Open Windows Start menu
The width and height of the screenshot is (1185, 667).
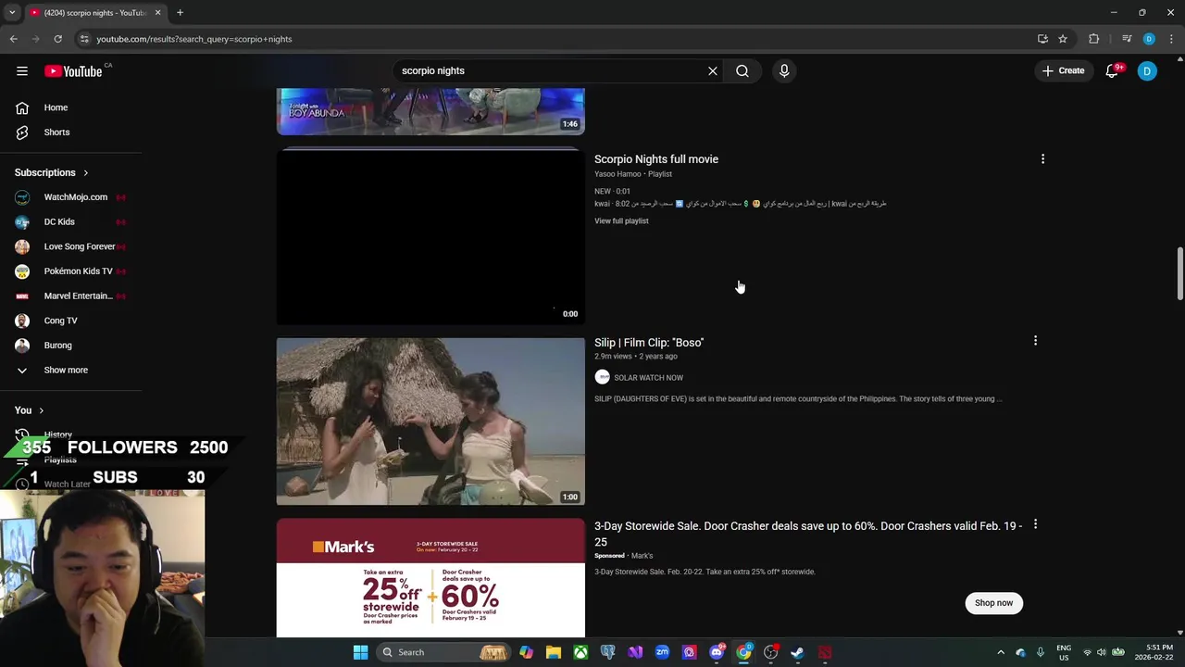coord(360,652)
